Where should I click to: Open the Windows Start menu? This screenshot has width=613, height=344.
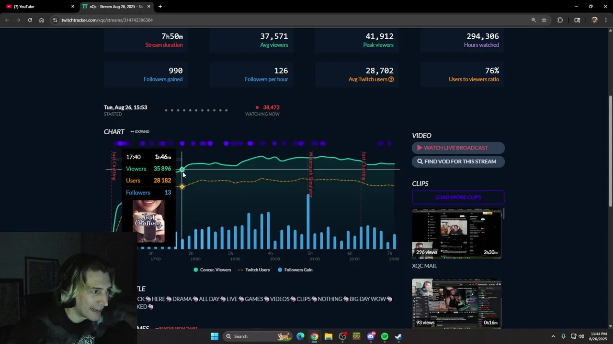coord(215,336)
